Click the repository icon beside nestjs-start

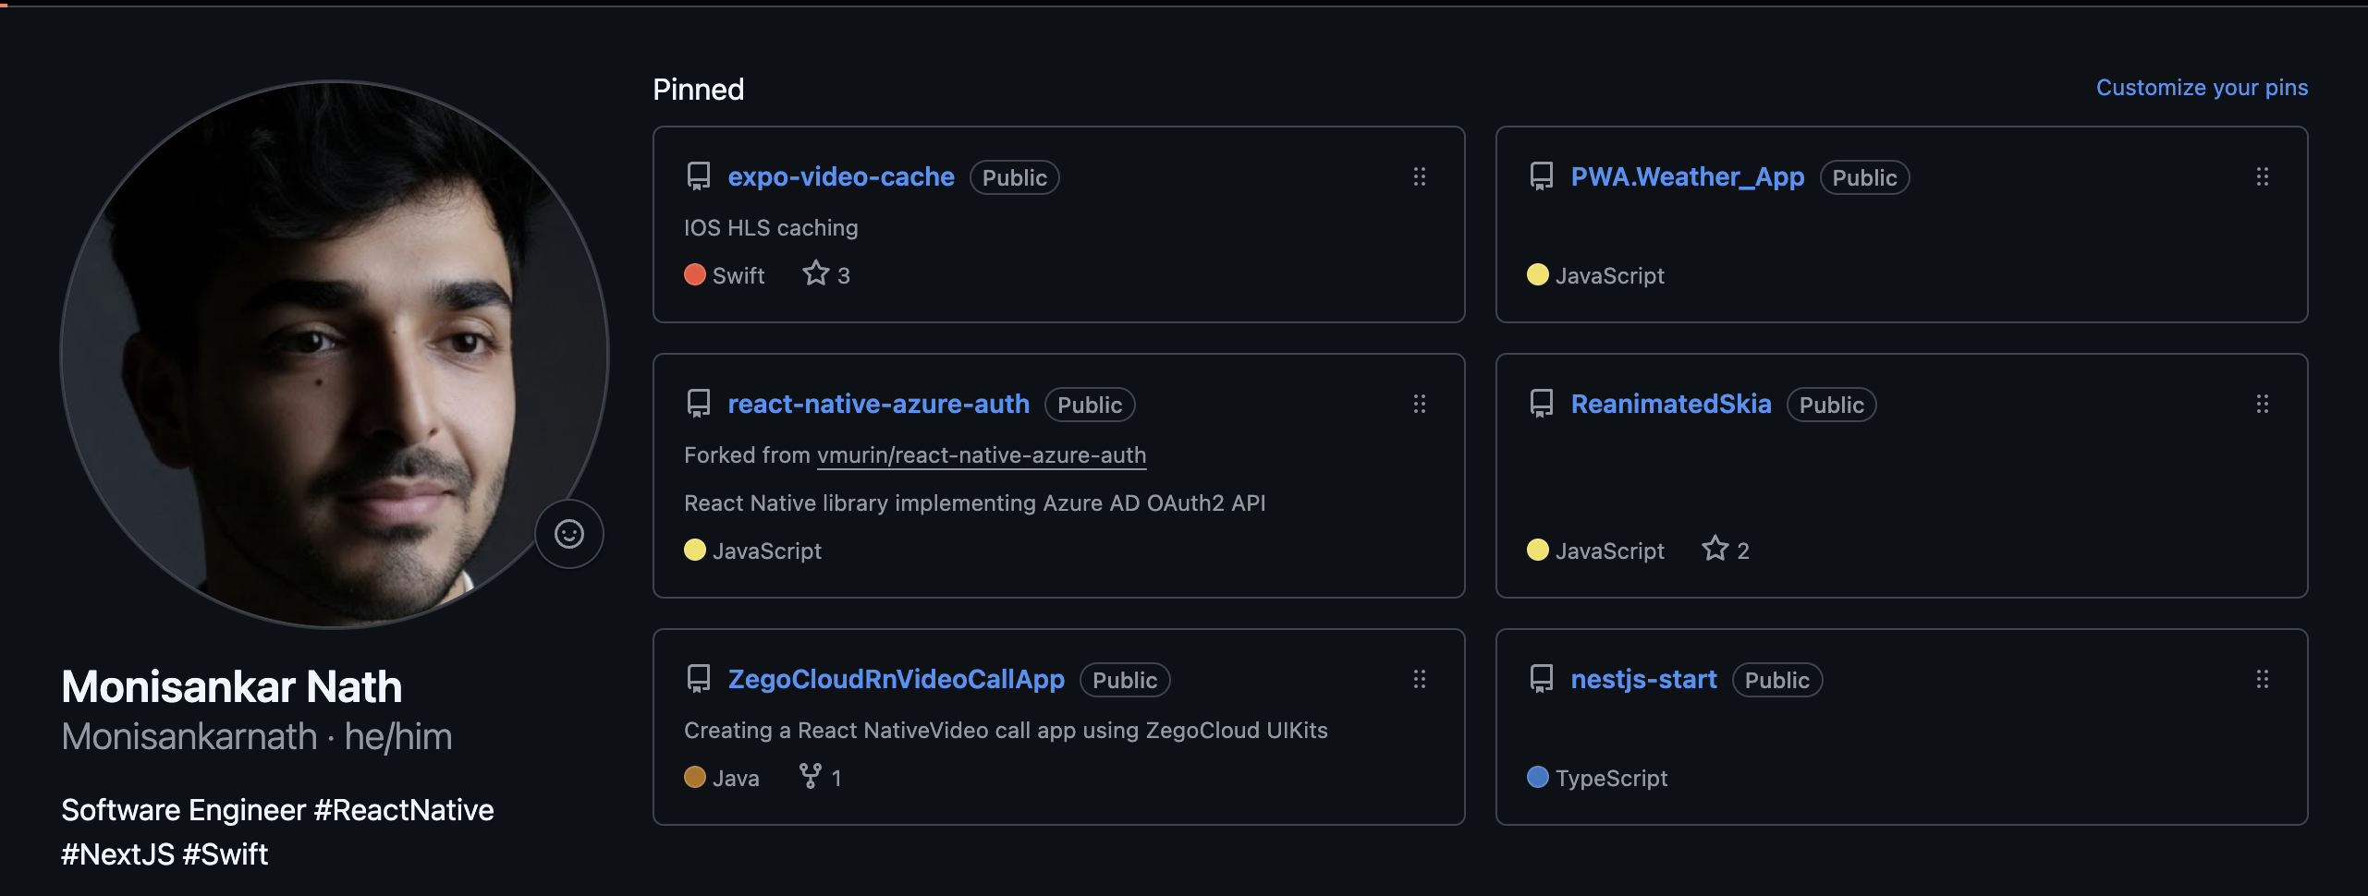click(1541, 679)
